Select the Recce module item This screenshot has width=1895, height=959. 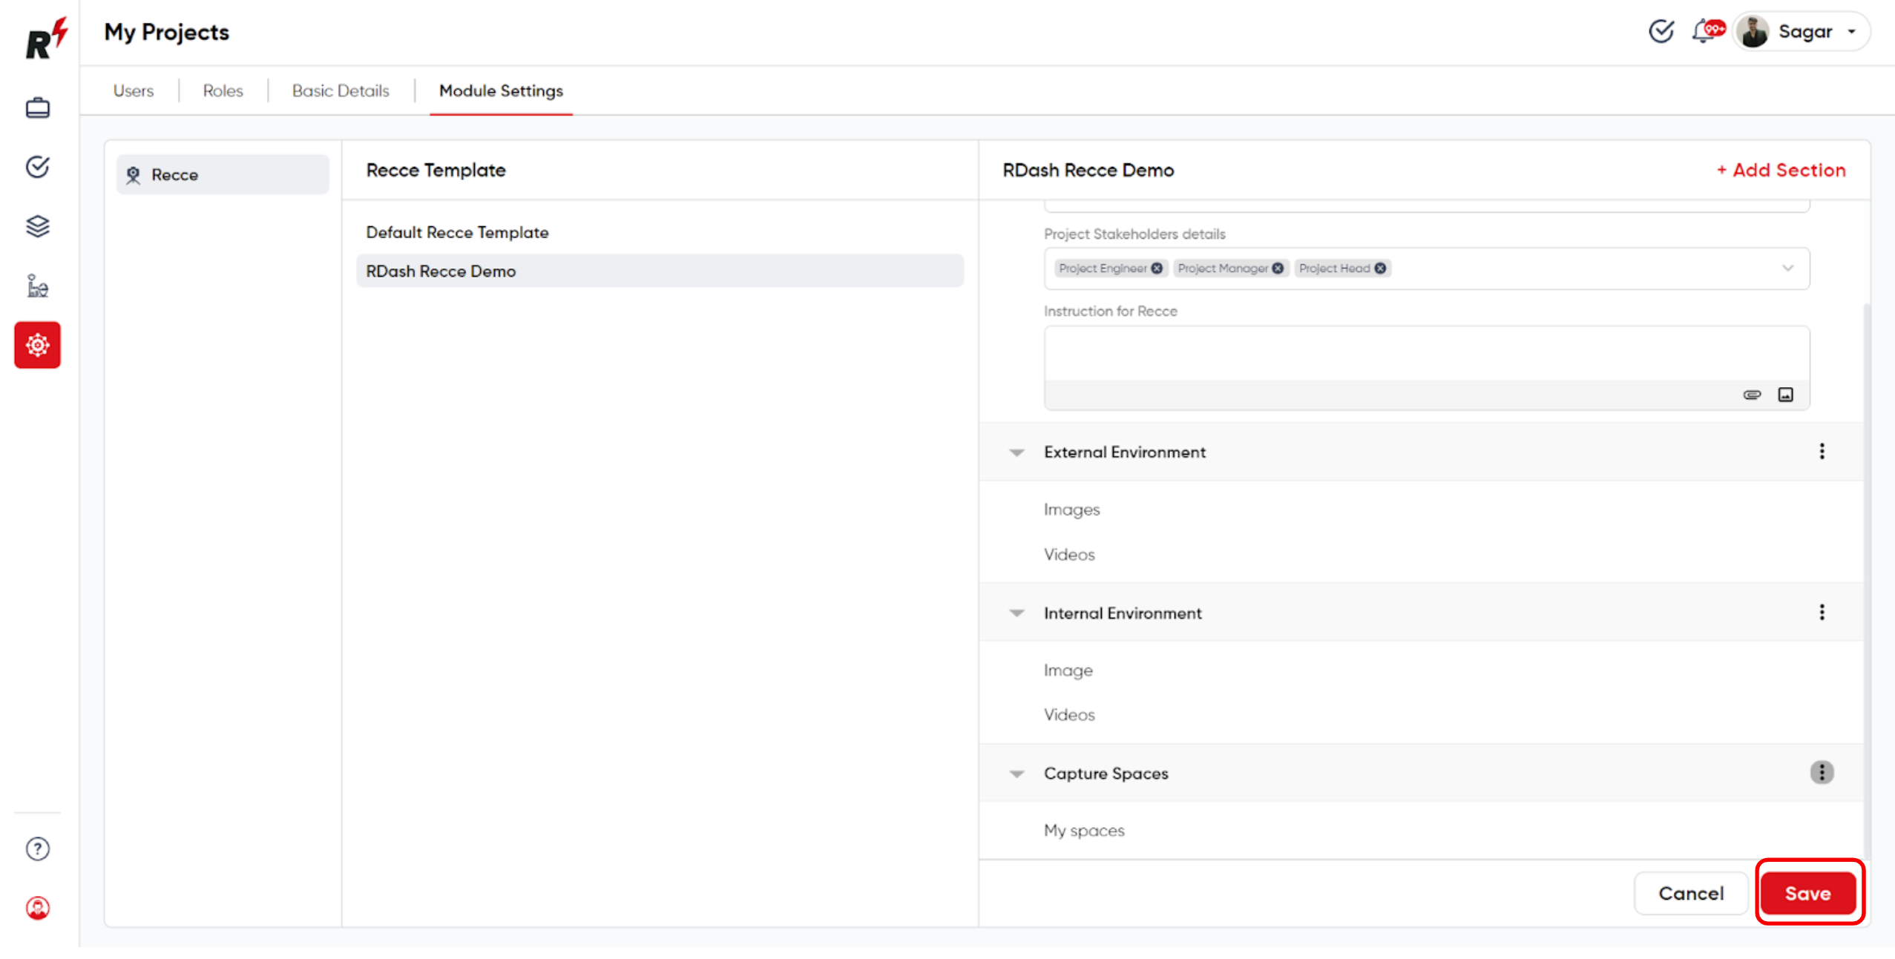click(x=223, y=175)
